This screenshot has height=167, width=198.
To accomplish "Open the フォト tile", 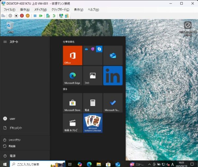I will pos(93,76).
